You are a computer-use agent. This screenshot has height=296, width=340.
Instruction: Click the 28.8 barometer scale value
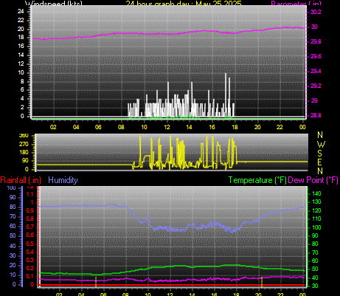[316, 115]
